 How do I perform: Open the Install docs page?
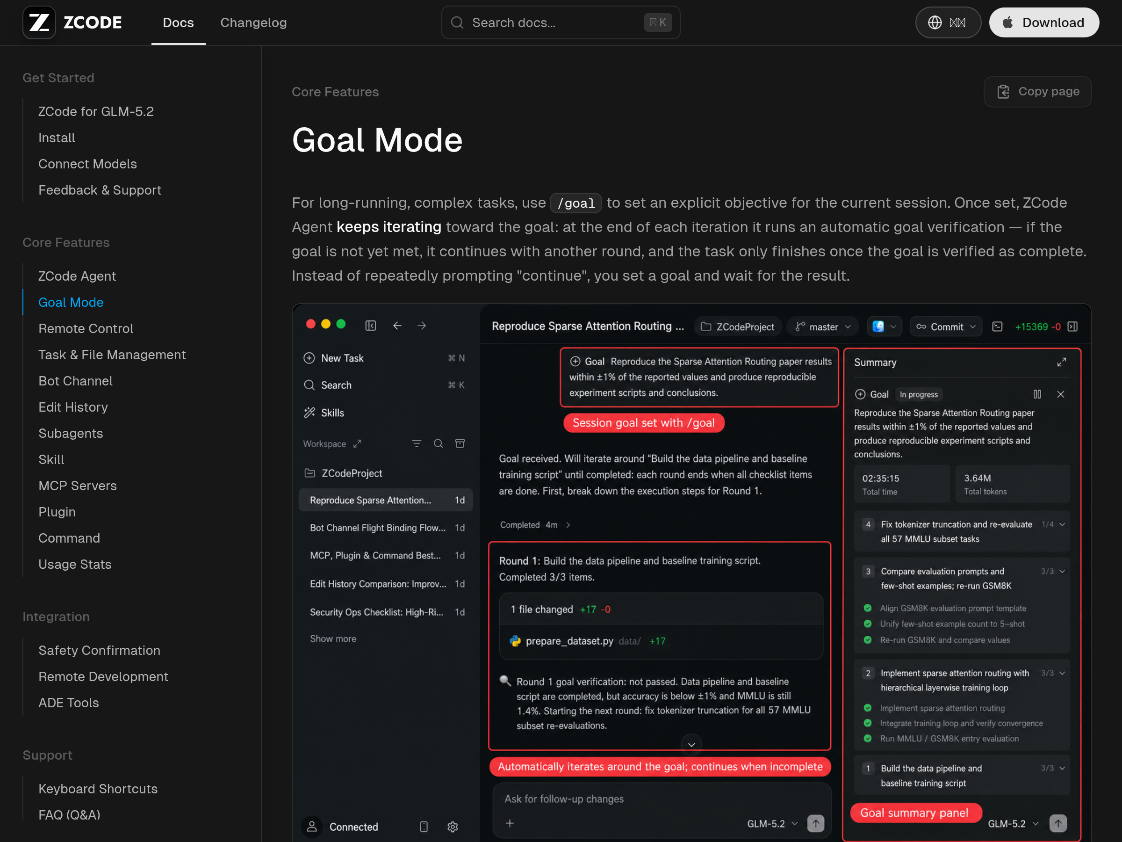point(56,138)
